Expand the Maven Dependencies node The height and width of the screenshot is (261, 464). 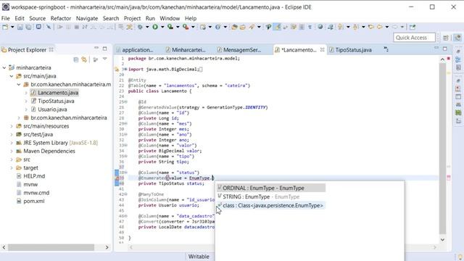[x=12, y=152]
